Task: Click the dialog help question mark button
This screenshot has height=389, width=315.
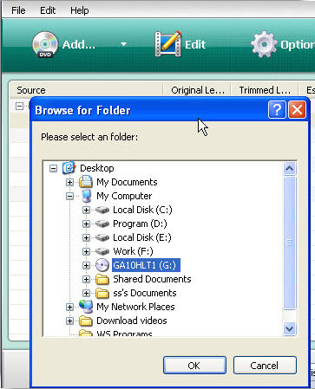Action: 277,110
